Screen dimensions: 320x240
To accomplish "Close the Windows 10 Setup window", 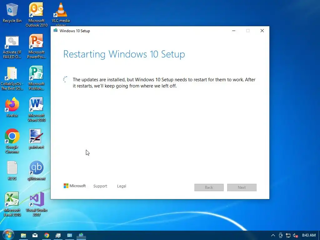I will [262, 31].
